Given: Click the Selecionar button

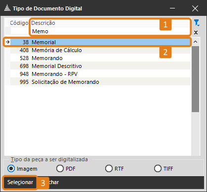Looking at the screenshot, I should pos(20,182).
